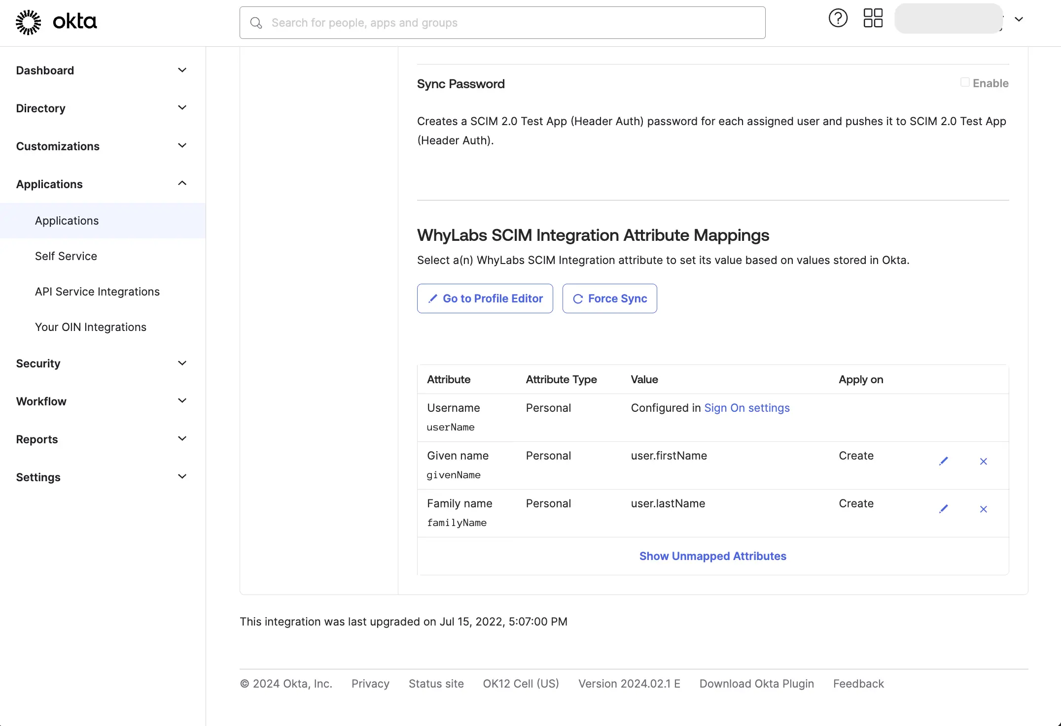Edit the Given name attribute mapping pencil icon
This screenshot has height=726, width=1061.
point(944,461)
